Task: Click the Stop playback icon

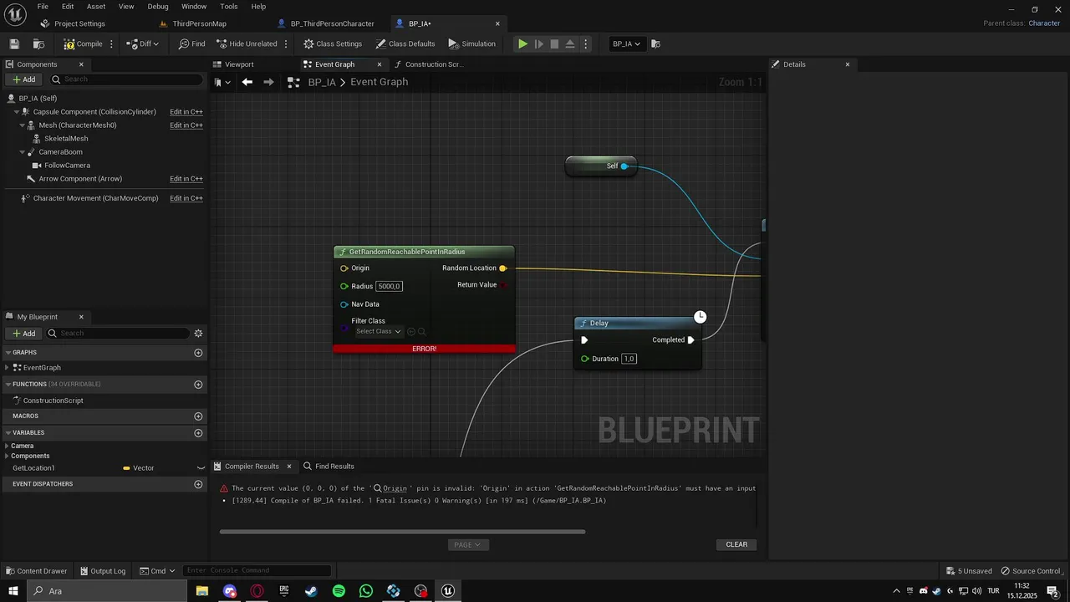Action: pyautogui.click(x=554, y=43)
